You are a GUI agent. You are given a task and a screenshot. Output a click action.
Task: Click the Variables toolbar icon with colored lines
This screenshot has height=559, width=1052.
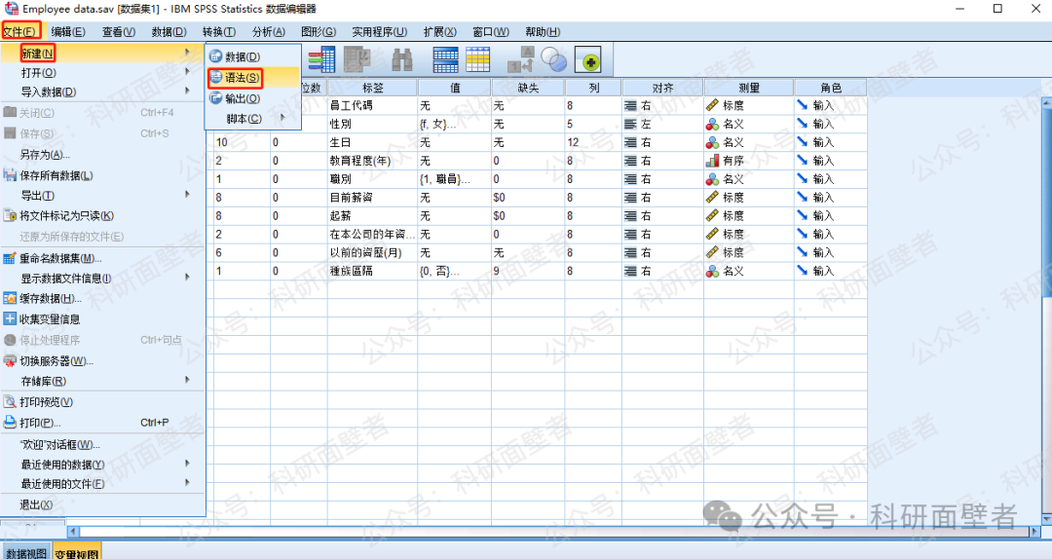click(x=322, y=59)
